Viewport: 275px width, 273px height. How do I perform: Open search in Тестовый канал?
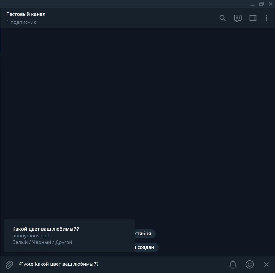222,18
